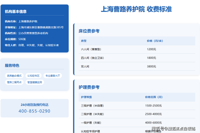200x133 pixels.
Task: Click the 床位费参考 section heading
Action: point(89,31)
